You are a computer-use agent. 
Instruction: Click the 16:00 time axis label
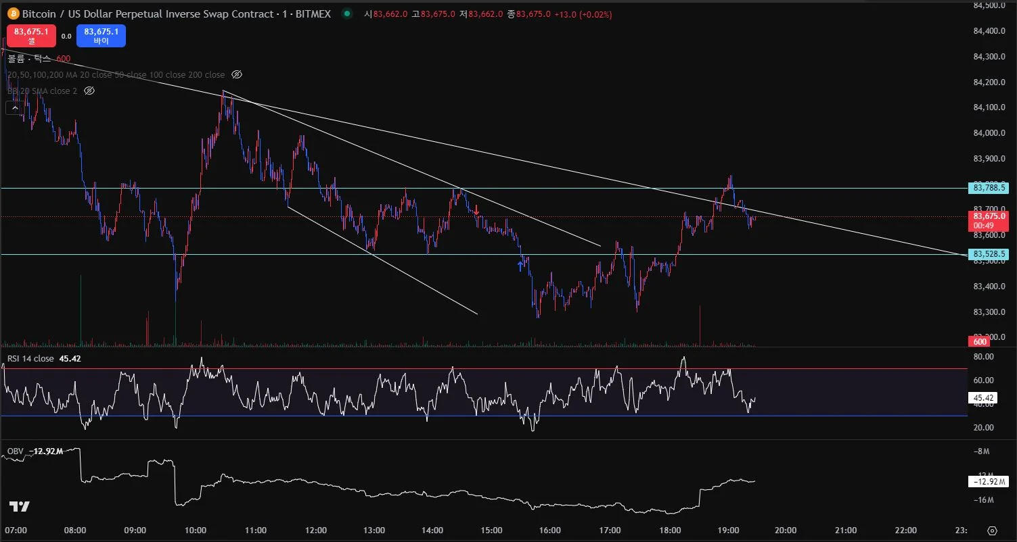[551, 531]
